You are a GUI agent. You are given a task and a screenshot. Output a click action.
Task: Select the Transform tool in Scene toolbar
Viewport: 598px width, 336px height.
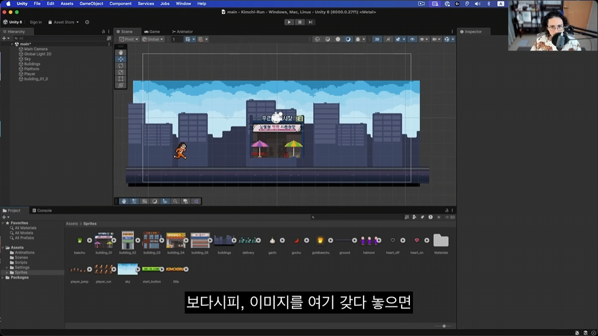click(121, 85)
